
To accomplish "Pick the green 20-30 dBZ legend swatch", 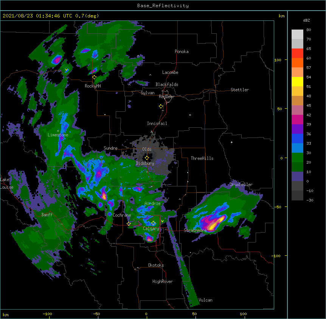I will [297, 158].
